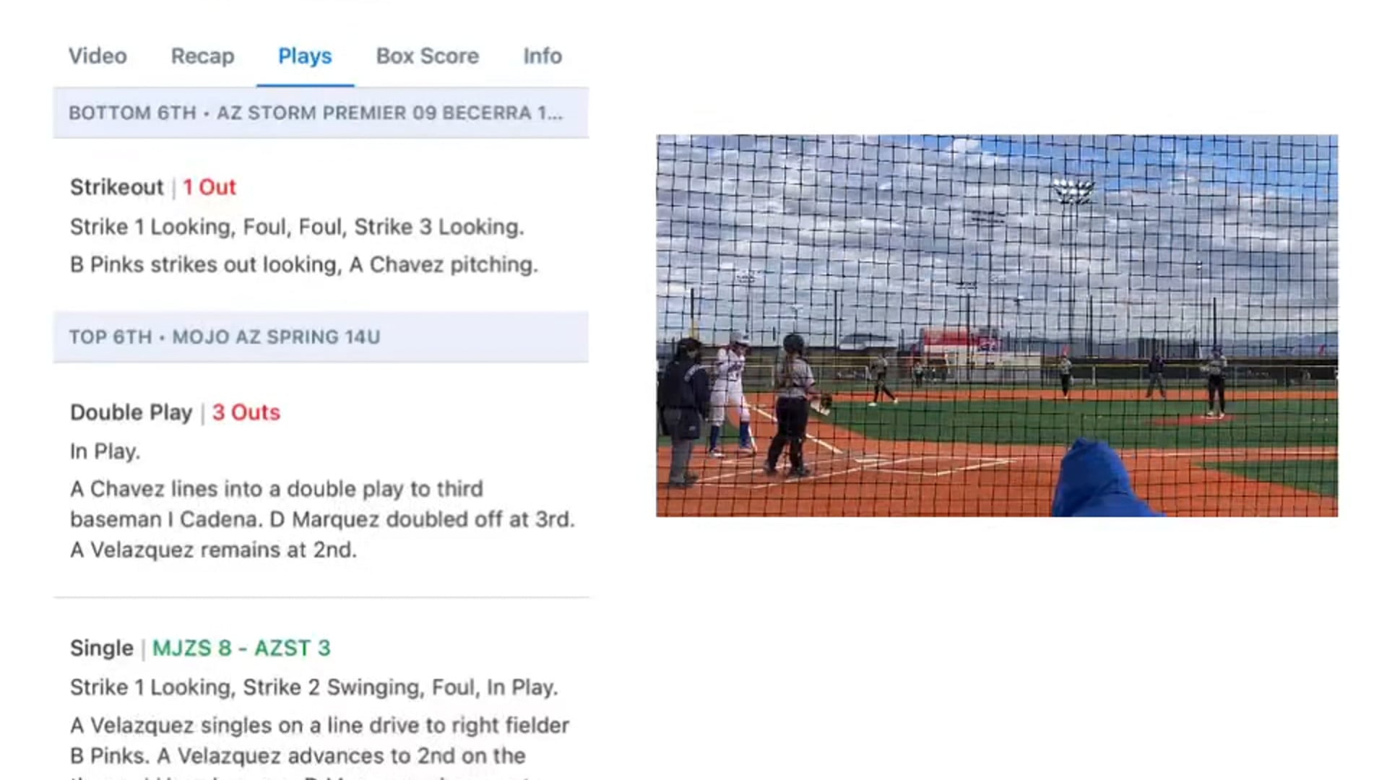Click the red 3 Outs label
Screen dimensions: 1387x780
[246, 413]
